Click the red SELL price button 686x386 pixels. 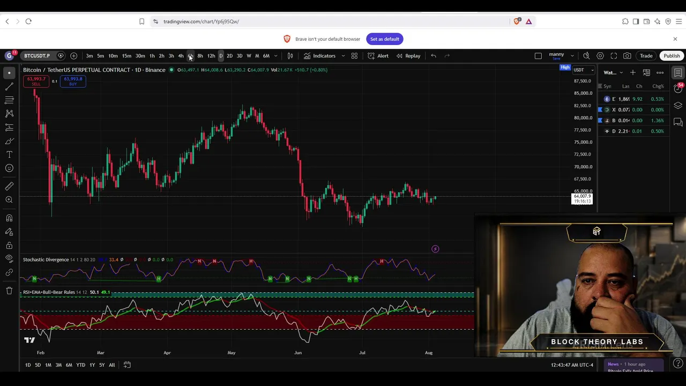36,81
